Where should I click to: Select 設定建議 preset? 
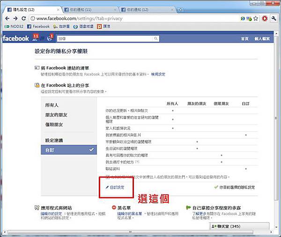tap(54, 140)
